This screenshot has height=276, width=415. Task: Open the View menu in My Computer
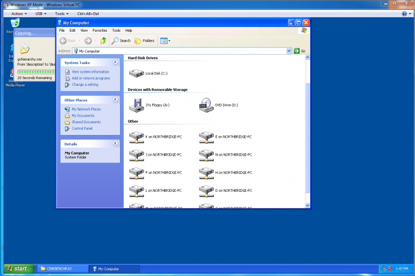(84, 31)
